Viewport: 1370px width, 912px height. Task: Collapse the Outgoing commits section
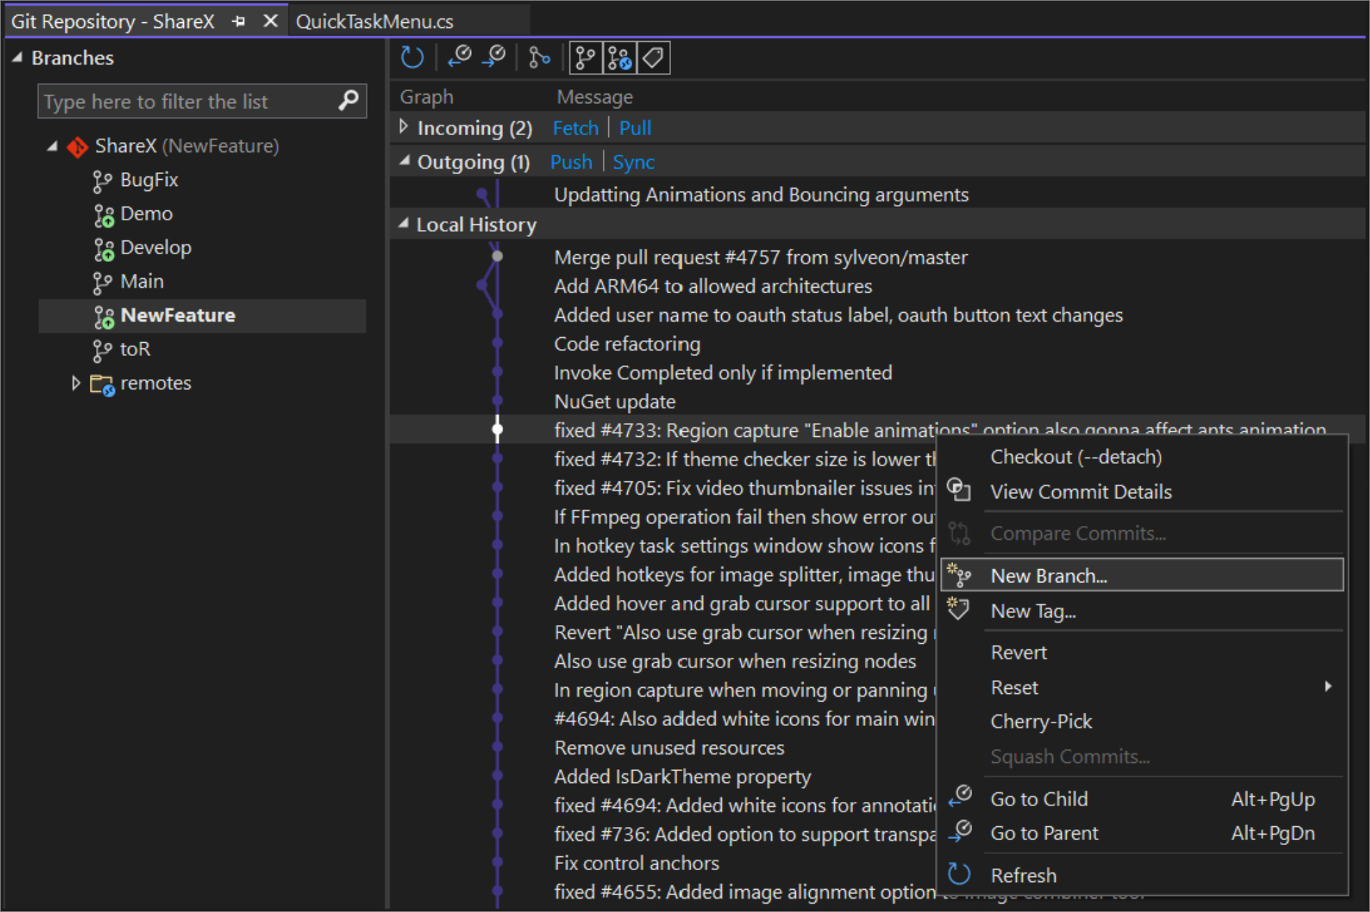click(399, 161)
